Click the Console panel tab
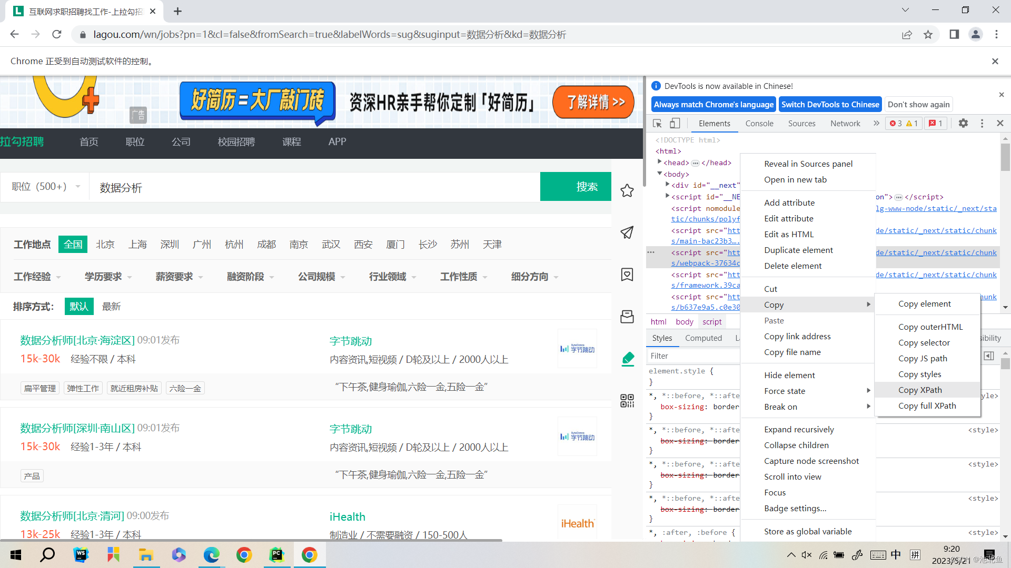The width and height of the screenshot is (1011, 568). point(760,124)
